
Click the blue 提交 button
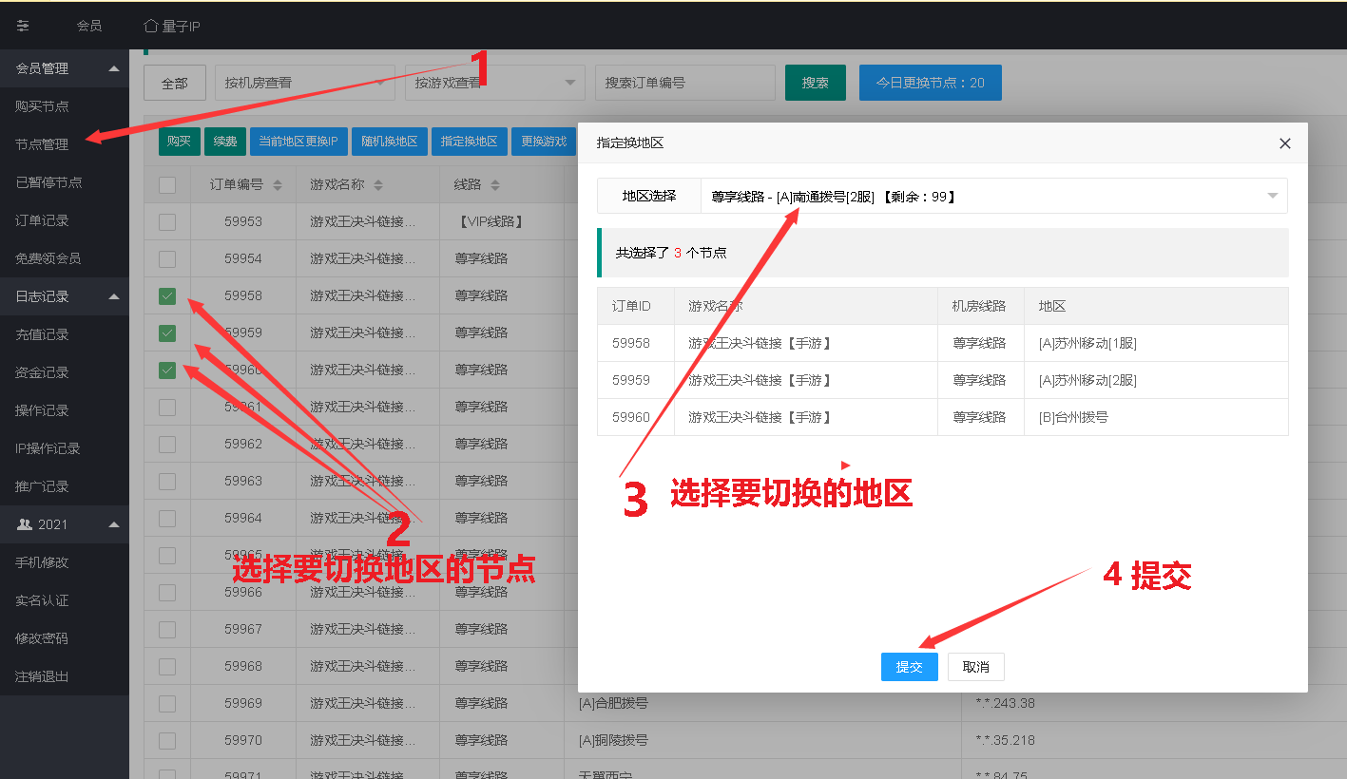(909, 667)
